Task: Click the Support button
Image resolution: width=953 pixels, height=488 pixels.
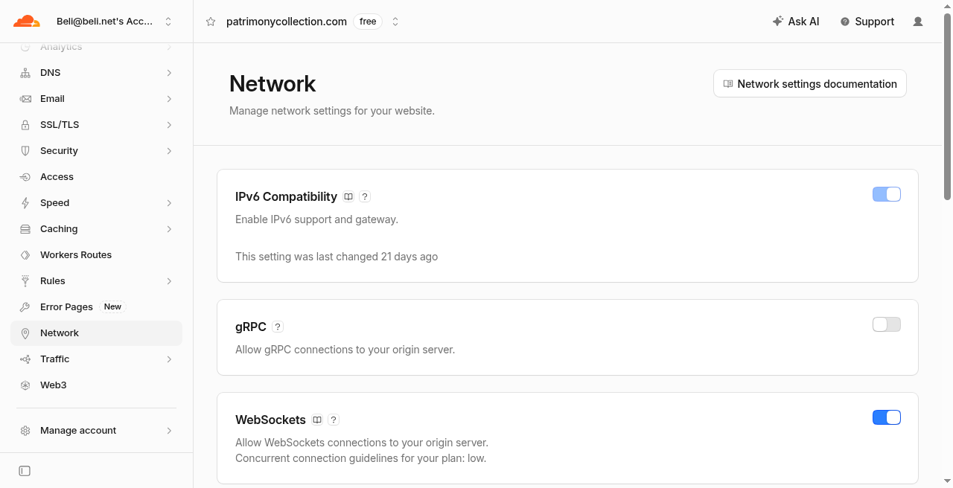Action: pyautogui.click(x=867, y=22)
